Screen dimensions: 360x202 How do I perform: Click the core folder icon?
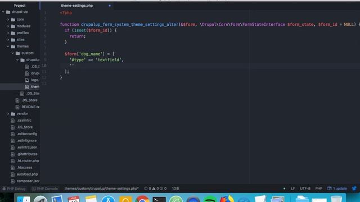(x=13, y=20)
